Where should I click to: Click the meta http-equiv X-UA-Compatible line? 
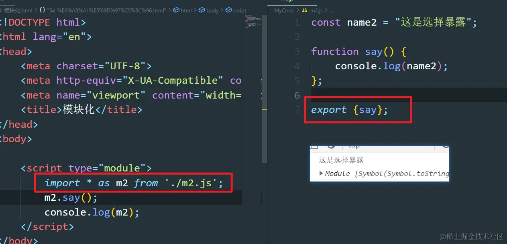[131, 81]
